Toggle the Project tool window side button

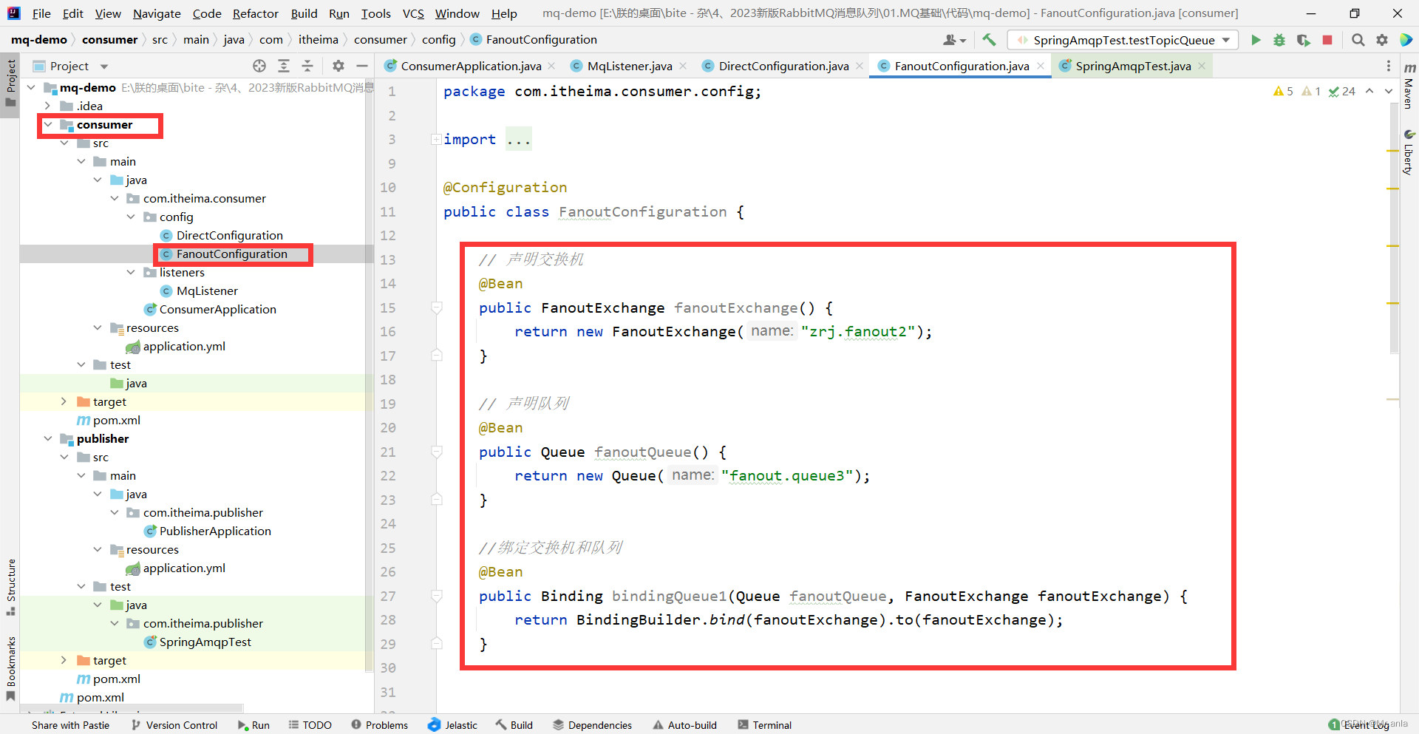click(x=10, y=82)
